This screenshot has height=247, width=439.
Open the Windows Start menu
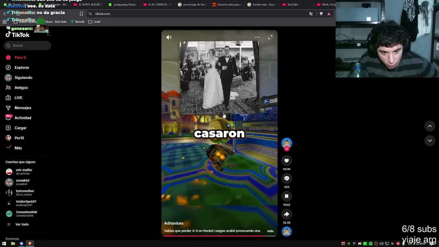[4, 244]
